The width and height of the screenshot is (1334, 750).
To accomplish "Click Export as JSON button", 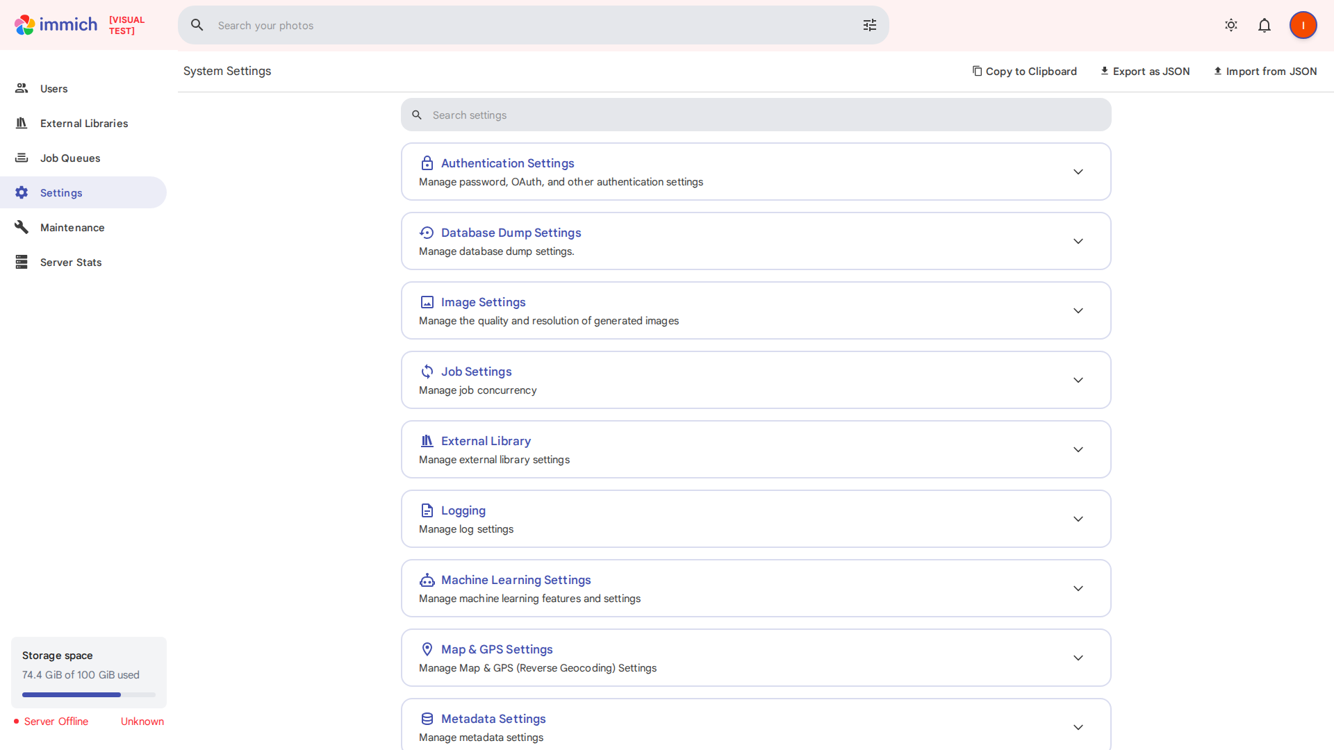I will (x=1144, y=71).
